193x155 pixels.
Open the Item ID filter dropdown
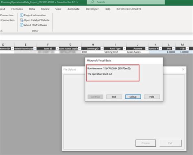(x=57, y=49)
